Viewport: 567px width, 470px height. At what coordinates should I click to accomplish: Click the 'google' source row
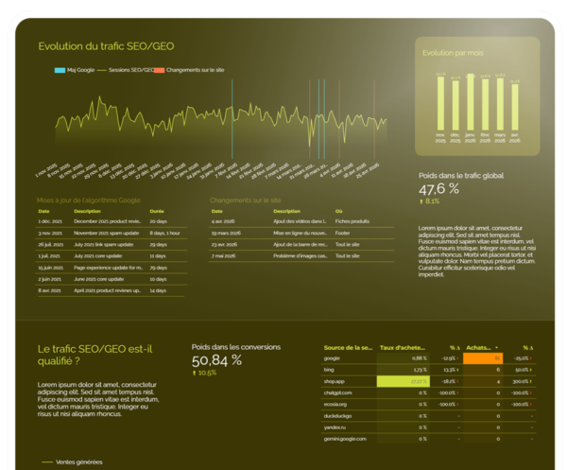click(428, 358)
